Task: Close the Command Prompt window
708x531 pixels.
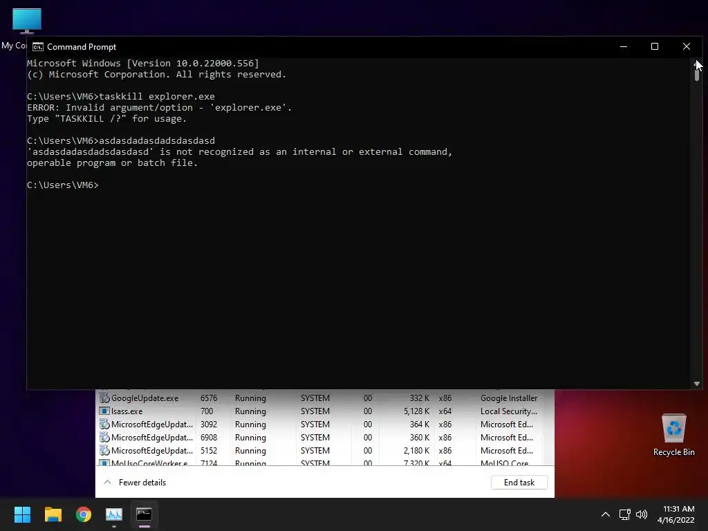Action: click(687, 46)
